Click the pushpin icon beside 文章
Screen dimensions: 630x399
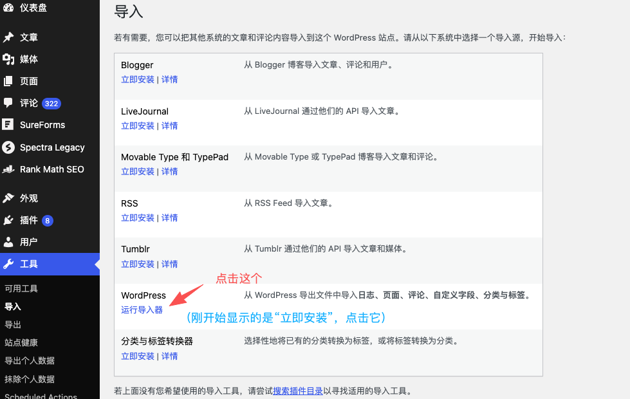tap(8, 37)
